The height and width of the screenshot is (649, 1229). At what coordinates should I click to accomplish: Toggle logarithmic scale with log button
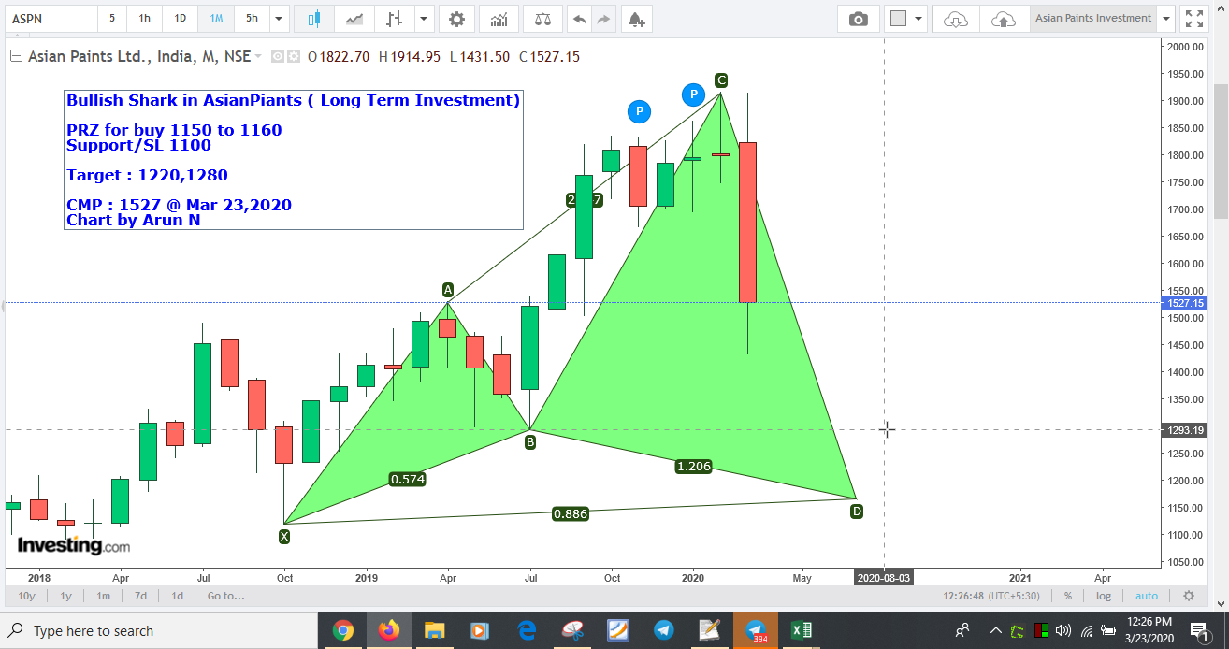pyautogui.click(x=1104, y=596)
